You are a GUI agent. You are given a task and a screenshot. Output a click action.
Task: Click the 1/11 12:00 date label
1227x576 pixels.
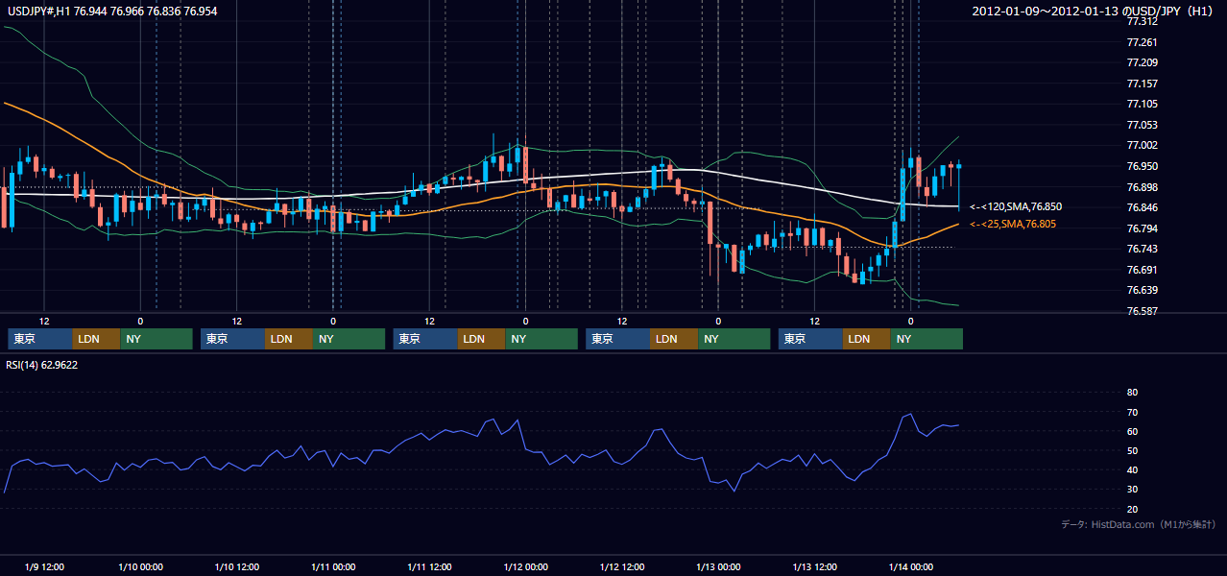[429, 566]
